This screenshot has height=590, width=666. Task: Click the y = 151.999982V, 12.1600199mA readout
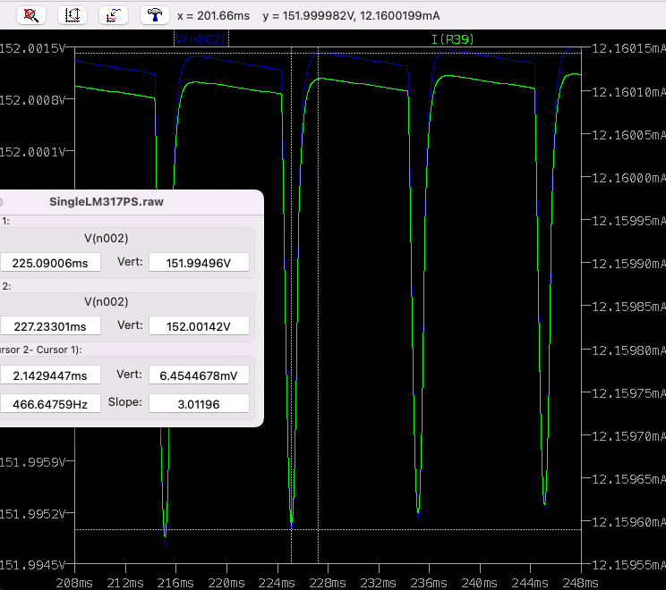351,16
